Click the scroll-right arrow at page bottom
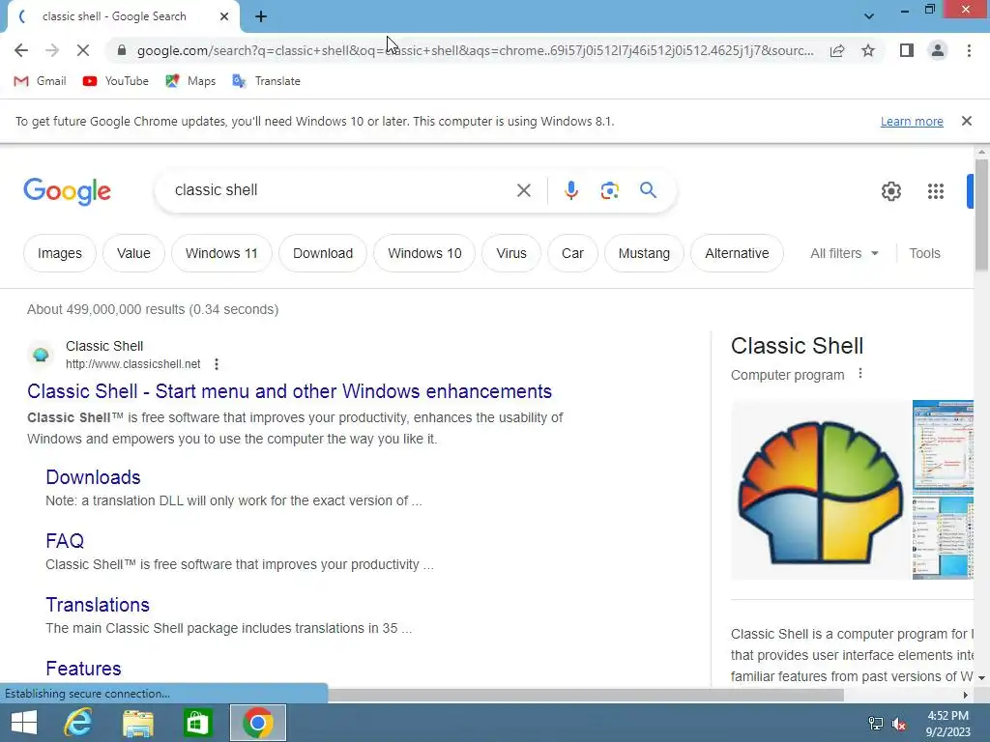The width and height of the screenshot is (990, 742). point(966,695)
